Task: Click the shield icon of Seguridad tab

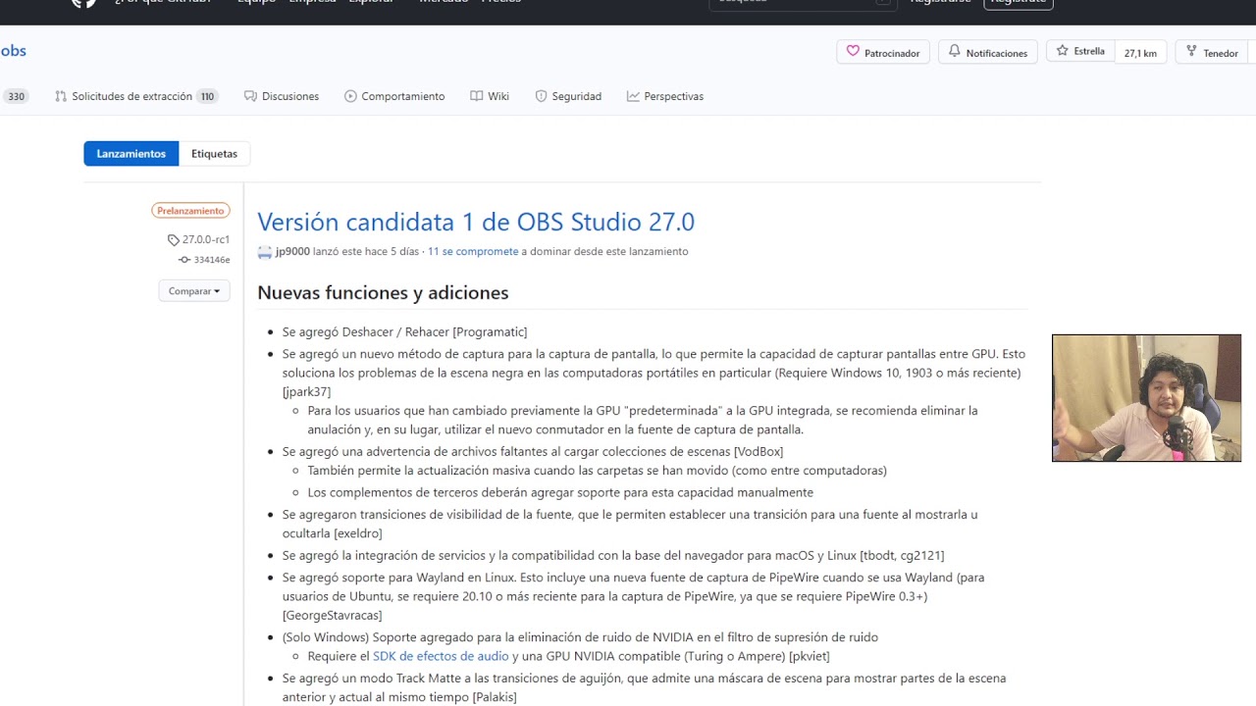Action: tap(541, 96)
